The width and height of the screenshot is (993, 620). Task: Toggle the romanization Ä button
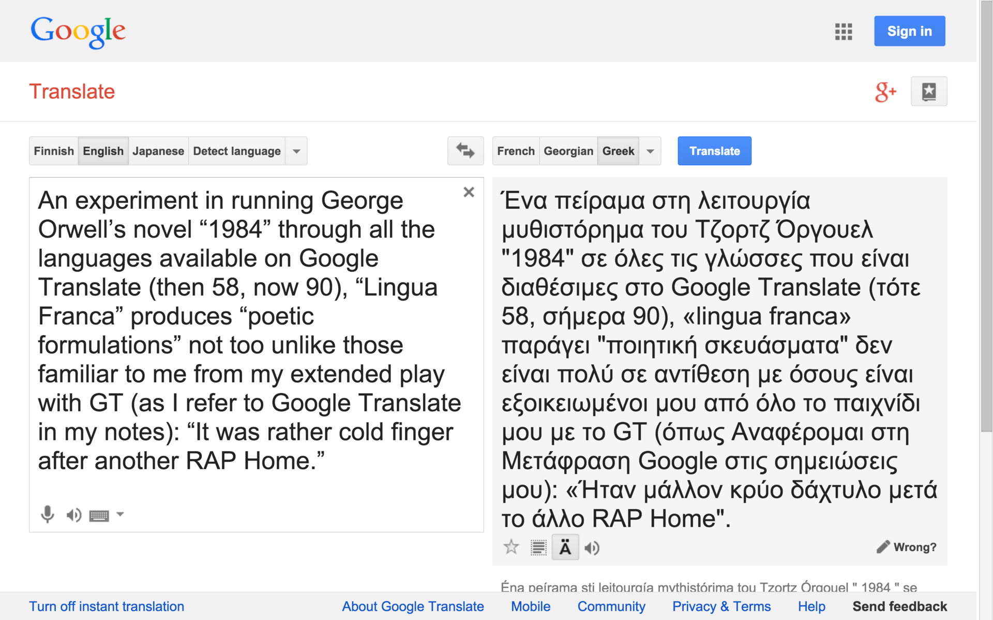pyautogui.click(x=565, y=547)
